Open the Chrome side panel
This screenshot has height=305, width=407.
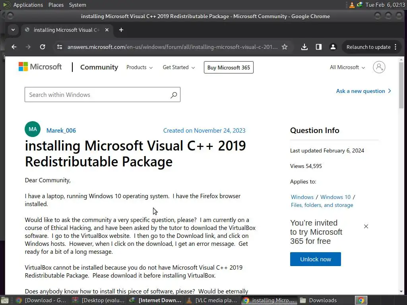point(318,47)
